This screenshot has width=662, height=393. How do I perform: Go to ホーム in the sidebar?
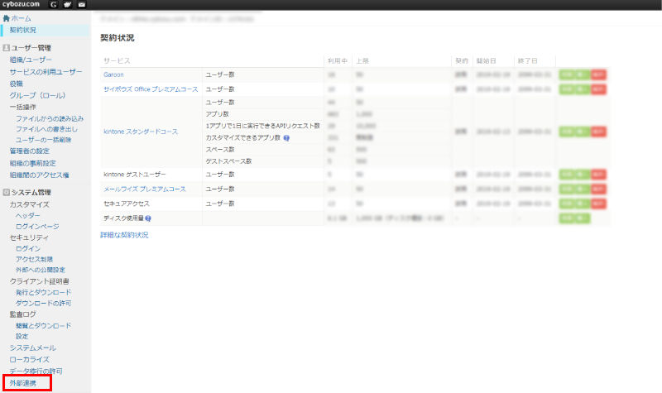22,18
